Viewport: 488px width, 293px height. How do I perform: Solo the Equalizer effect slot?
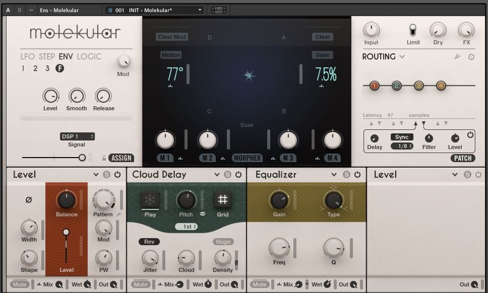point(347,175)
